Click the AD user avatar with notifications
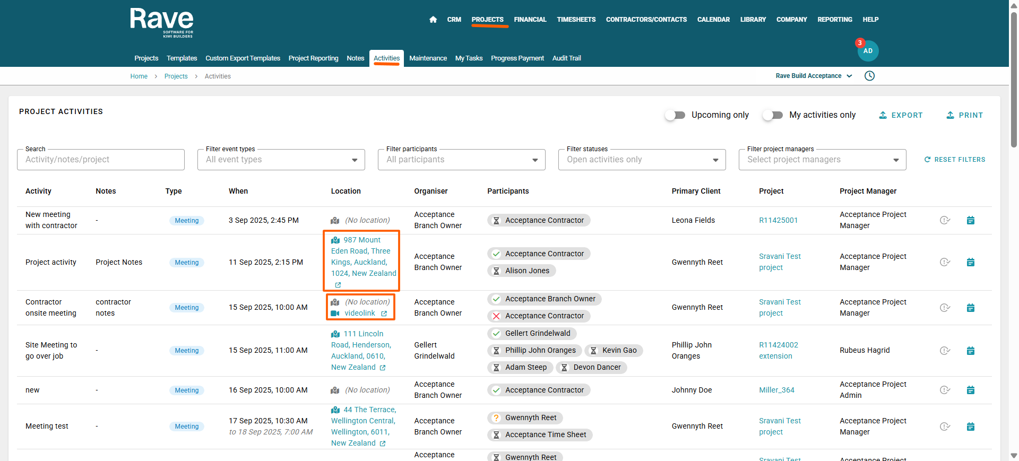1019x461 pixels. tap(868, 51)
